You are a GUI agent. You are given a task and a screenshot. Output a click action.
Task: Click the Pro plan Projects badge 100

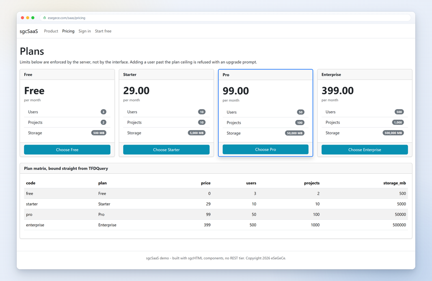(x=300, y=123)
